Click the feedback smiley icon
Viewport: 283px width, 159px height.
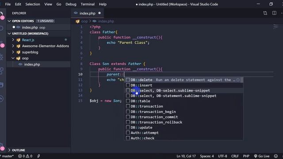276,156
